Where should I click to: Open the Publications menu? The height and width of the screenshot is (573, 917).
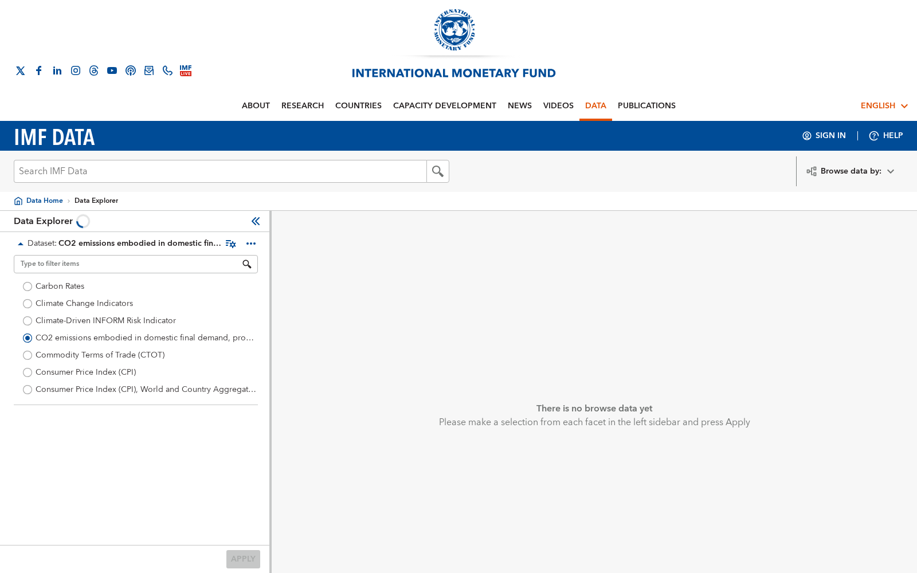[x=646, y=106]
